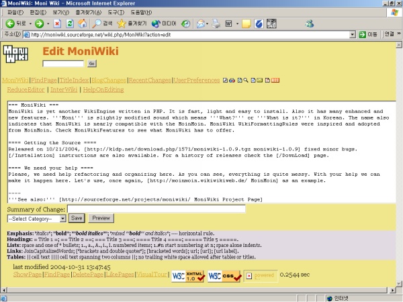Go to the Home page icon
The image size is (403, 302).
point(82,23)
